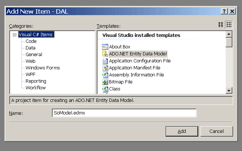Select the Workflow category

tap(36, 87)
